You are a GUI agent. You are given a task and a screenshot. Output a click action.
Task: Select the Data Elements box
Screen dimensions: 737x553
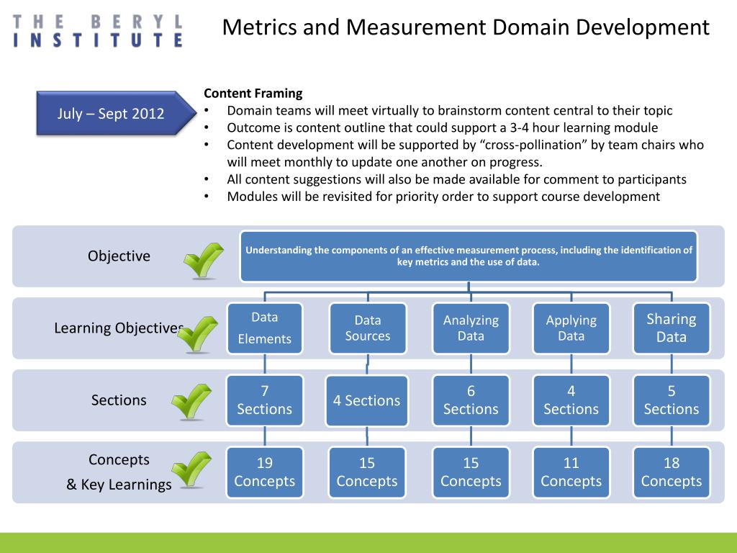pyautogui.click(x=265, y=328)
